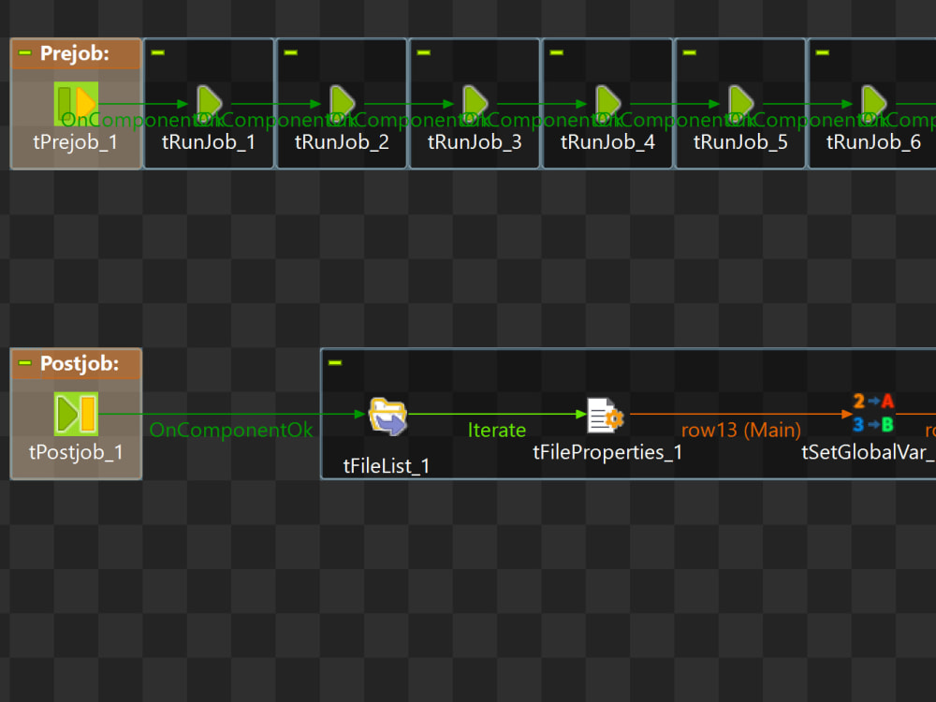Click the tPostjob_1 label text
The image size is (936, 702).
[76, 452]
